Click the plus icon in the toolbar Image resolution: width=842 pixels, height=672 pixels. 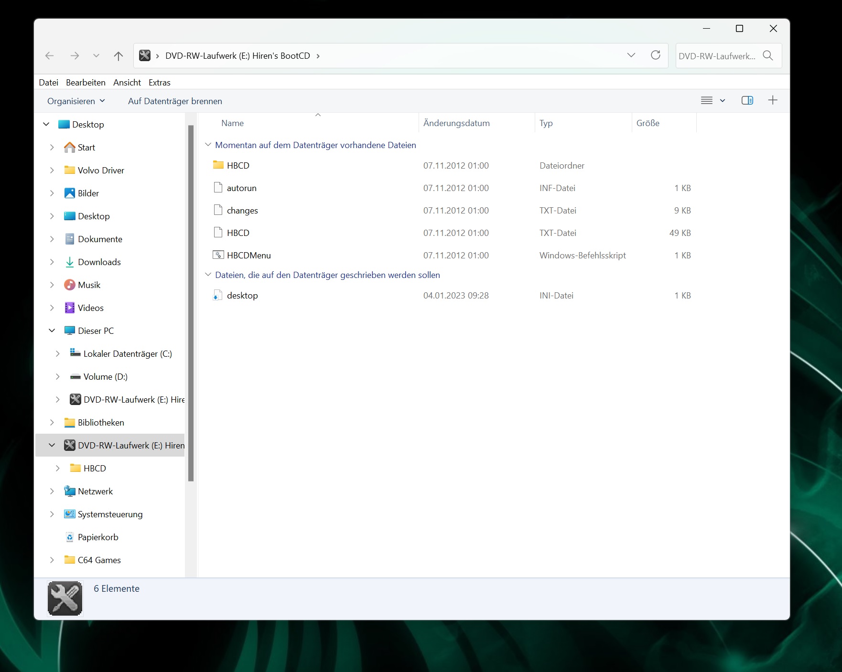point(773,100)
